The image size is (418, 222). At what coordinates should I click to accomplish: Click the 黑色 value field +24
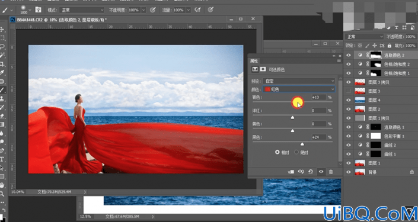click(319, 137)
